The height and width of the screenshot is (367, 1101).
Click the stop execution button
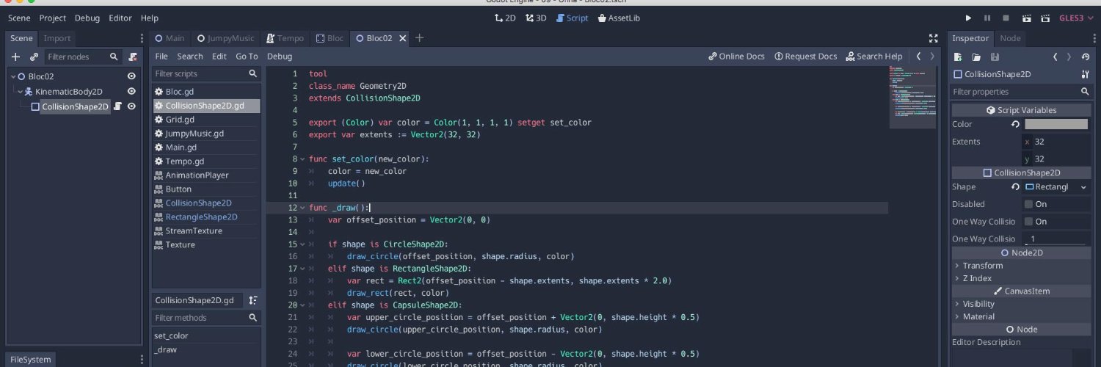pyautogui.click(x=1006, y=18)
